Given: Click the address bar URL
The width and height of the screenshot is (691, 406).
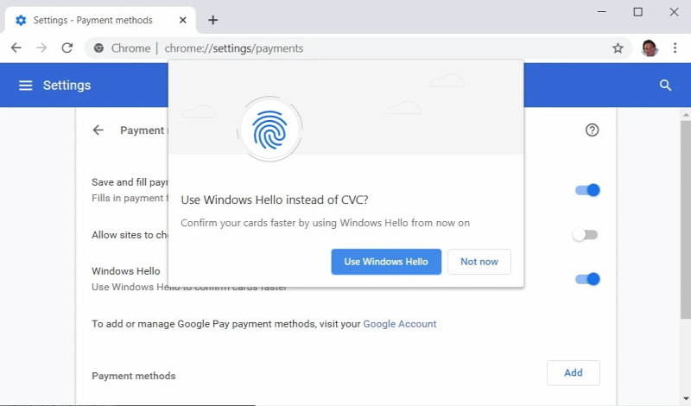Looking at the screenshot, I should [x=233, y=48].
